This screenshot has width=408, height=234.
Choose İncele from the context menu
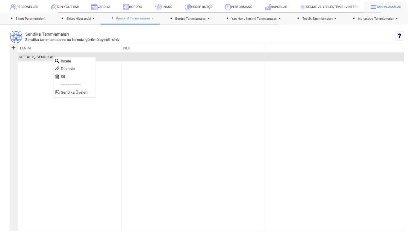point(75,61)
